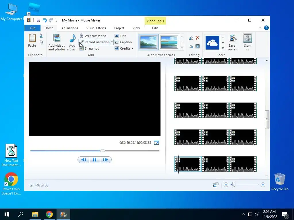
Task: Select Recycle Bin desktop icon
Action: (280, 182)
